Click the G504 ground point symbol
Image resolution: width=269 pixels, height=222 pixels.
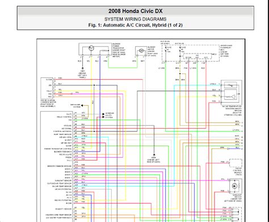pos(154,155)
